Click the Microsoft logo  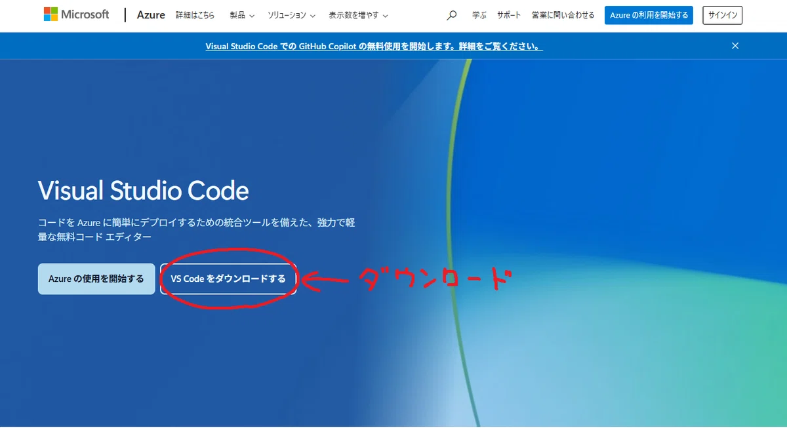coord(77,14)
